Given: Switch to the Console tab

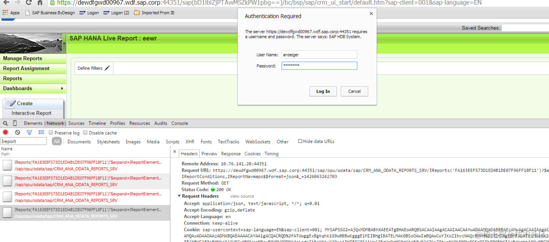Looking at the screenshot, I should pyautogui.click(x=180, y=124).
